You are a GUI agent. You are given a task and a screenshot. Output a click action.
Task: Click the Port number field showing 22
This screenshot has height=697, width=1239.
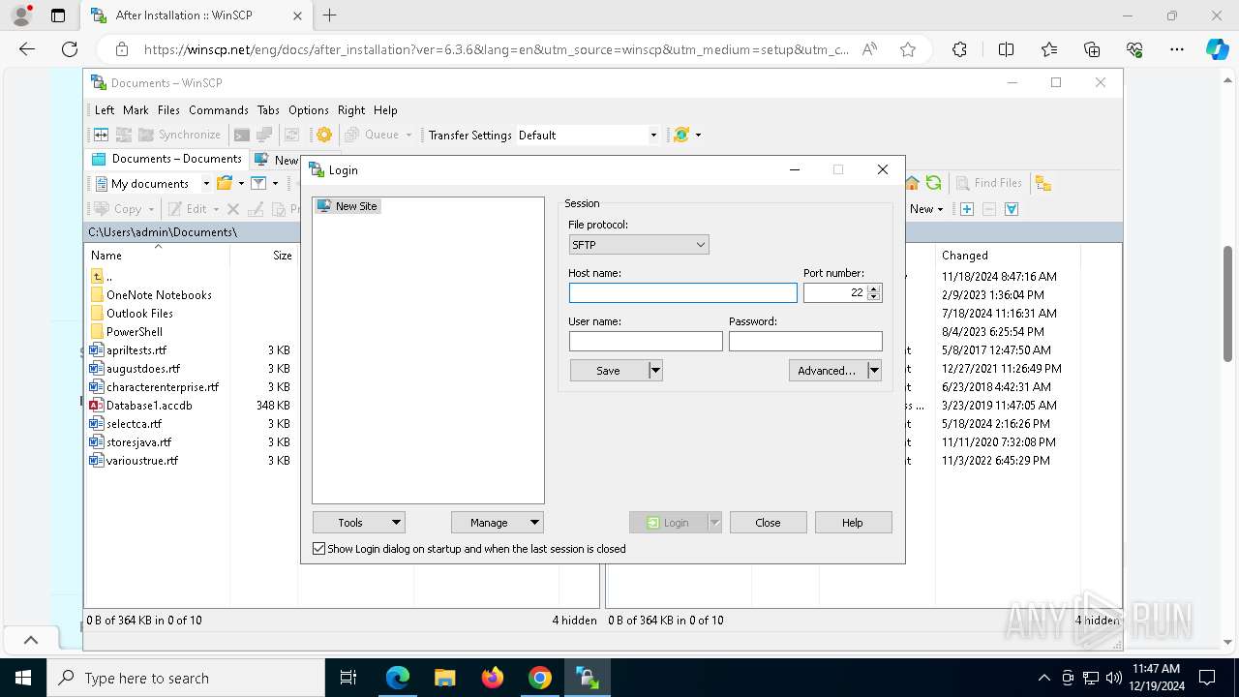[835, 292]
